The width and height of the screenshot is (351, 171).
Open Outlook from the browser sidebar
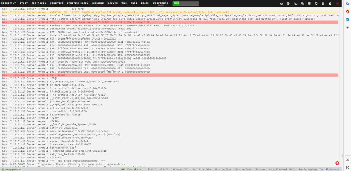tap(347, 19)
